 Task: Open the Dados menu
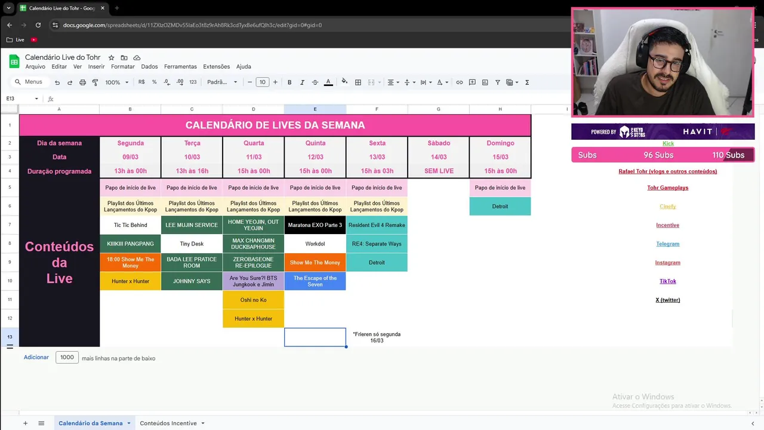pos(149,67)
